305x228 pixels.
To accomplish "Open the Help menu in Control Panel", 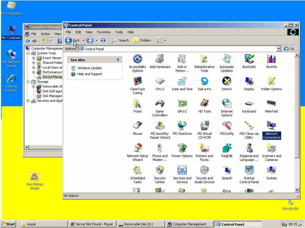I will tap(130, 32).
